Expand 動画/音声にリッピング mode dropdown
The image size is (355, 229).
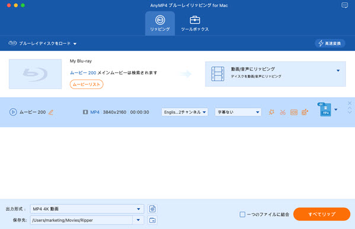[x=338, y=71]
